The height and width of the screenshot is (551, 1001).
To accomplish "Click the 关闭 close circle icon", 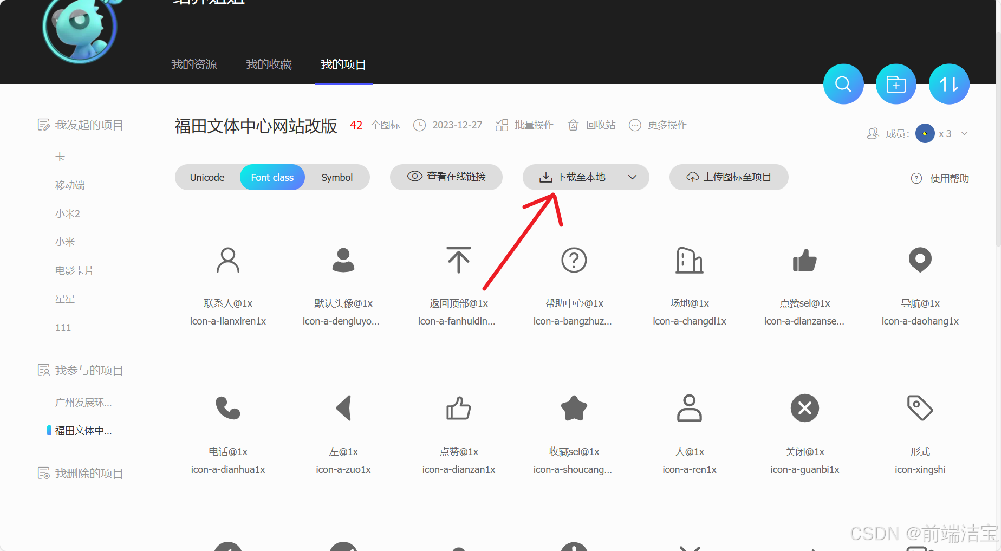I will tap(804, 409).
